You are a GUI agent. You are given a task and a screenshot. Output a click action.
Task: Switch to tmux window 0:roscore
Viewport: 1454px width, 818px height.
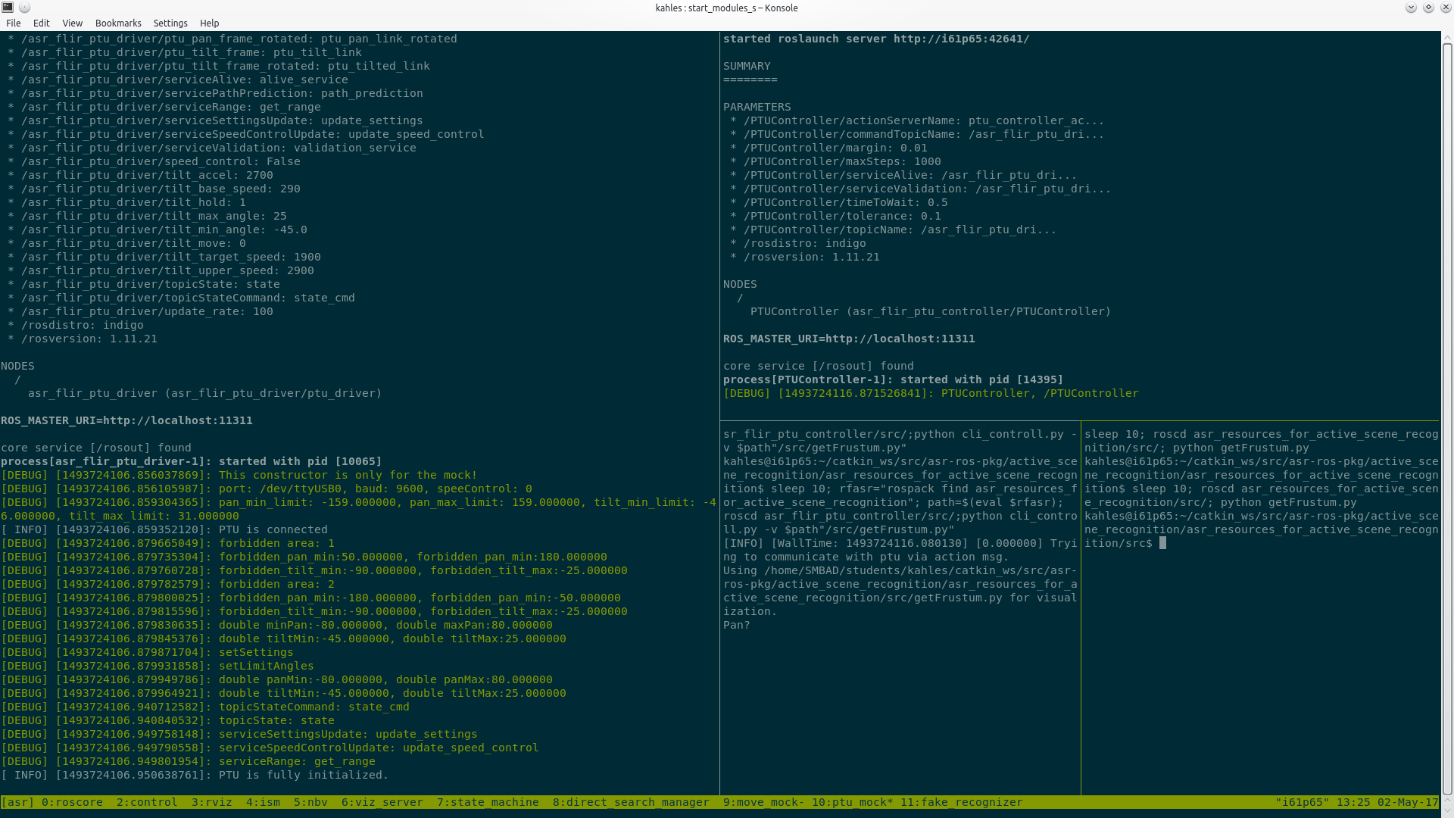point(72,802)
